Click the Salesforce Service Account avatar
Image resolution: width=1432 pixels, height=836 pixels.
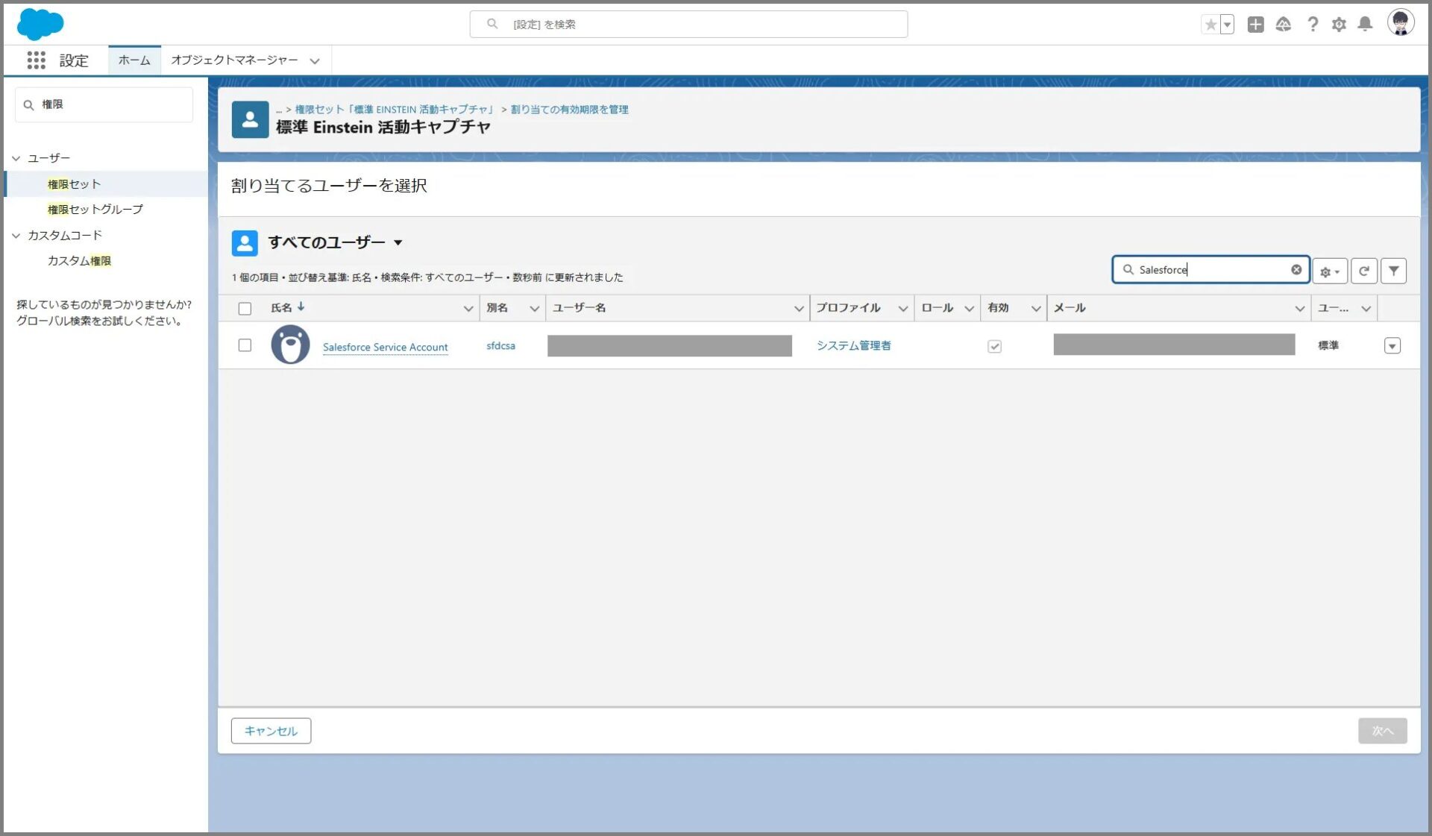click(x=290, y=345)
